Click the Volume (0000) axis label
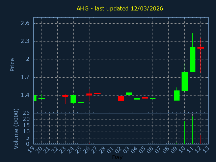The image size is (216, 162). pyautogui.click(x=16, y=129)
